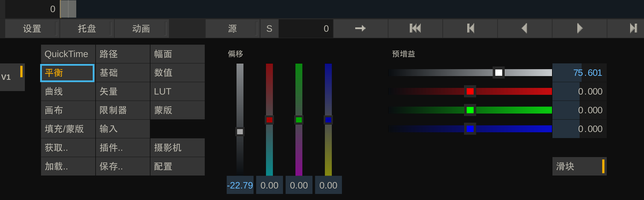Viewport: 644px width, 200px height.
Task: Click the -22.79 offset value field
Action: 240,185
